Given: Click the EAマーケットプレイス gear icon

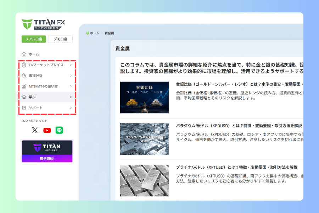Looking at the screenshot, I should click(x=24, y=65).
